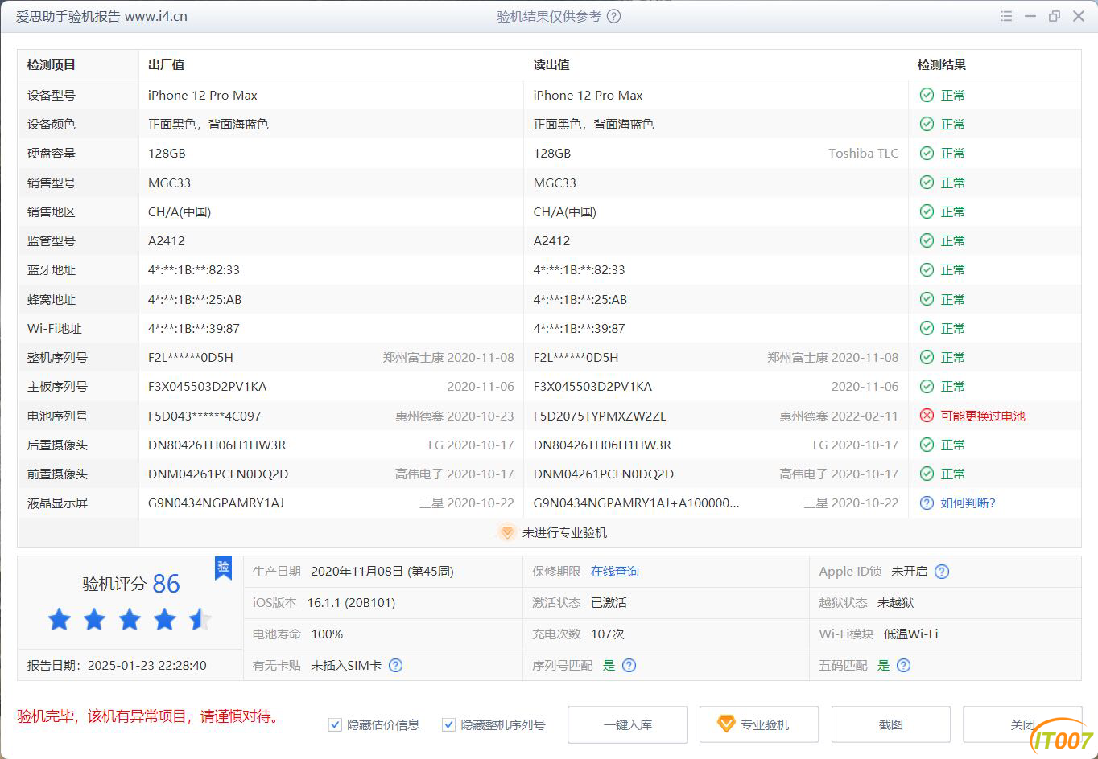Screen dimensions: 1098x759
Task: Click the 未进行专业验机 text
Action: coord(564,532)
